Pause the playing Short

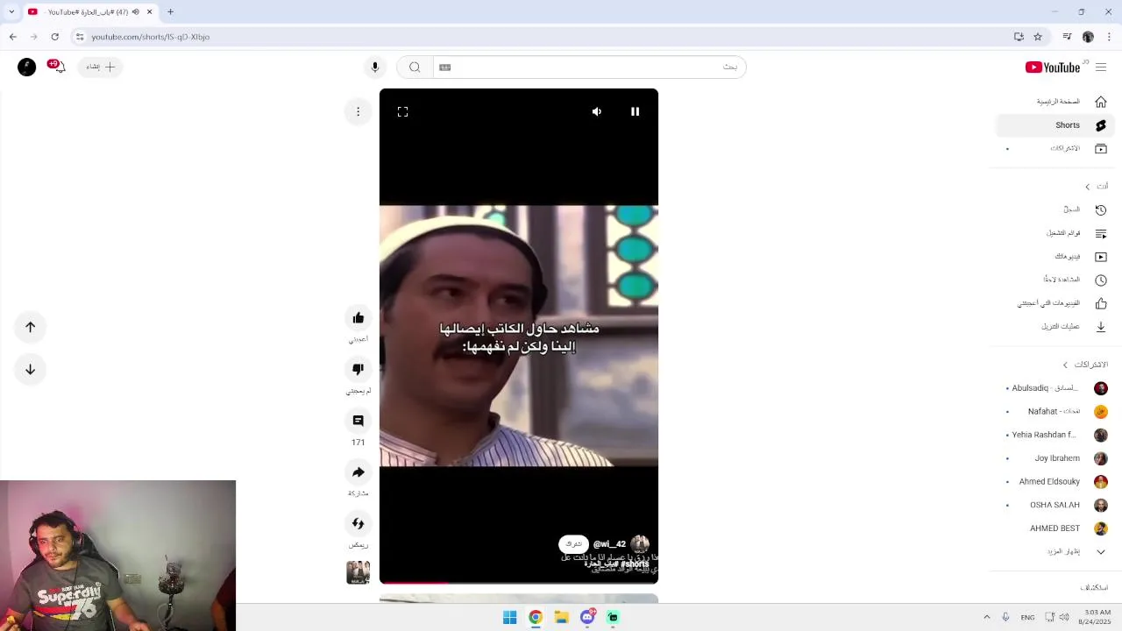pyautogui.click(x=635, y=111)
